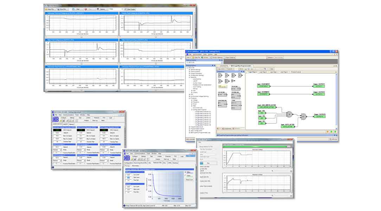Click the red Stop icon in Real Time Monitoring

[85, 9]
